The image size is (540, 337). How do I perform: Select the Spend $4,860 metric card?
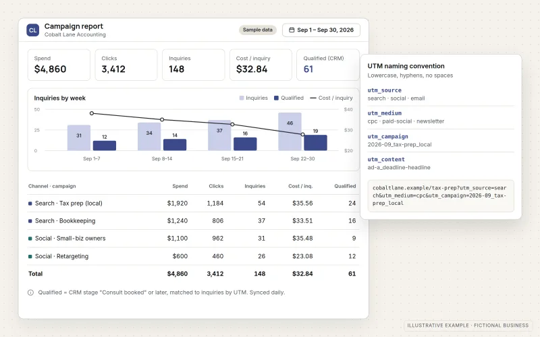(59, 65)
